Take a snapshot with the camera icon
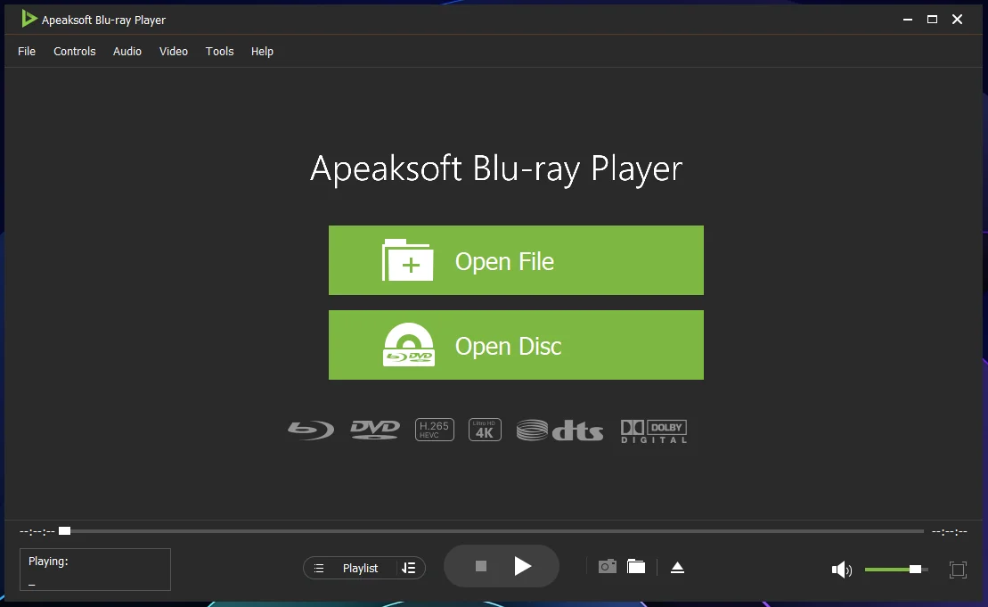This screenshot has width=988, height=607. (608, 566)
